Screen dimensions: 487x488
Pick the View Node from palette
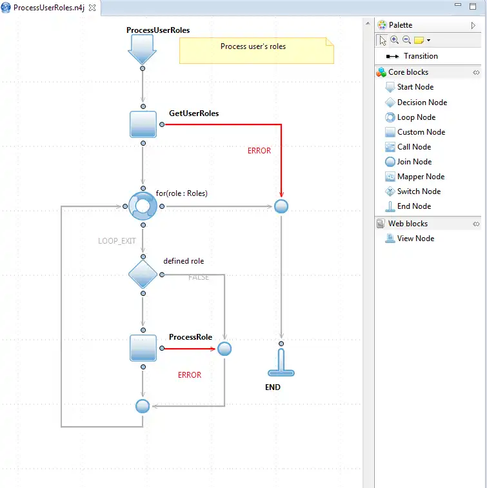click(x=410, y=239)
